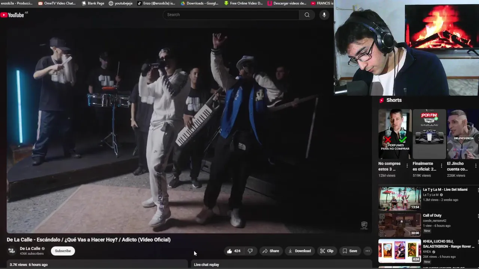Click 'La T y La M - Live Set Miami' title
The image size is (479, 269).
tap(445, 189)
